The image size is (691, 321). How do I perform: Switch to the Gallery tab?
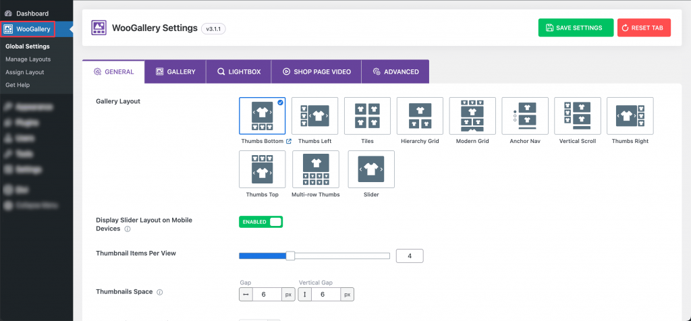(x=175, y=71)
